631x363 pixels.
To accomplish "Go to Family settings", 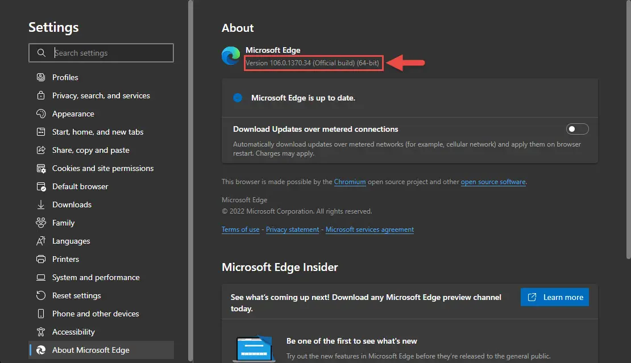I will (x=101, y=223).
